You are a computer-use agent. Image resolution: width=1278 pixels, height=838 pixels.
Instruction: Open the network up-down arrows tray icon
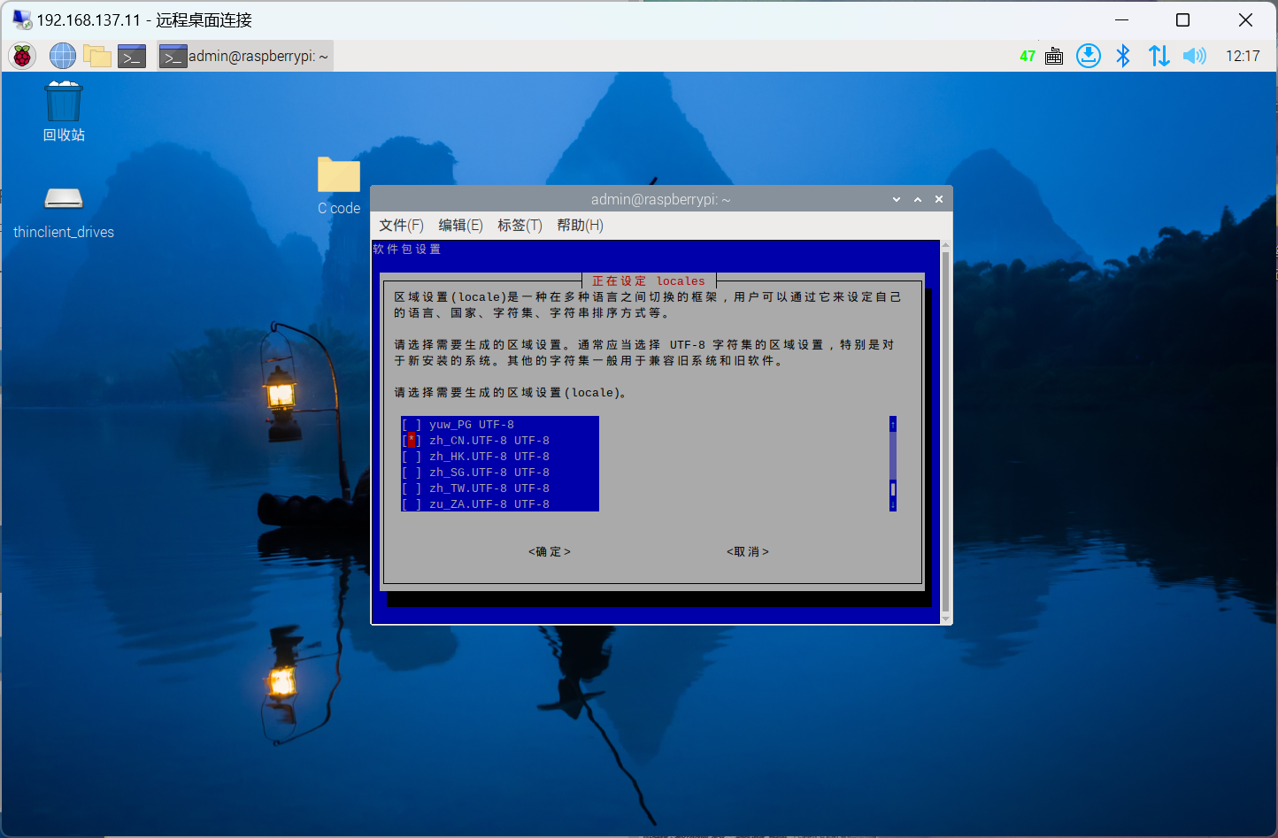pos(1159,56)
